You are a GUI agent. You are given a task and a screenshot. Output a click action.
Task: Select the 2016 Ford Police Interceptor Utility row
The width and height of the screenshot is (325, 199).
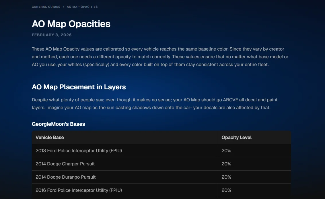pos(79,190)
